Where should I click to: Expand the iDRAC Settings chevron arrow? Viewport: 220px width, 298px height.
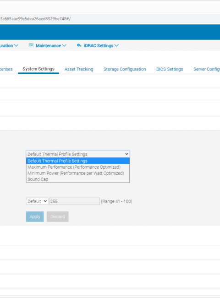(x=117, y=45)
